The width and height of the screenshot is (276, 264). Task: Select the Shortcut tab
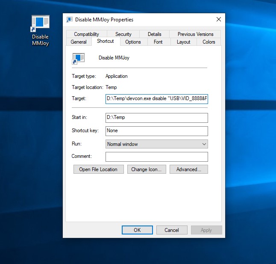click(105, 41)
